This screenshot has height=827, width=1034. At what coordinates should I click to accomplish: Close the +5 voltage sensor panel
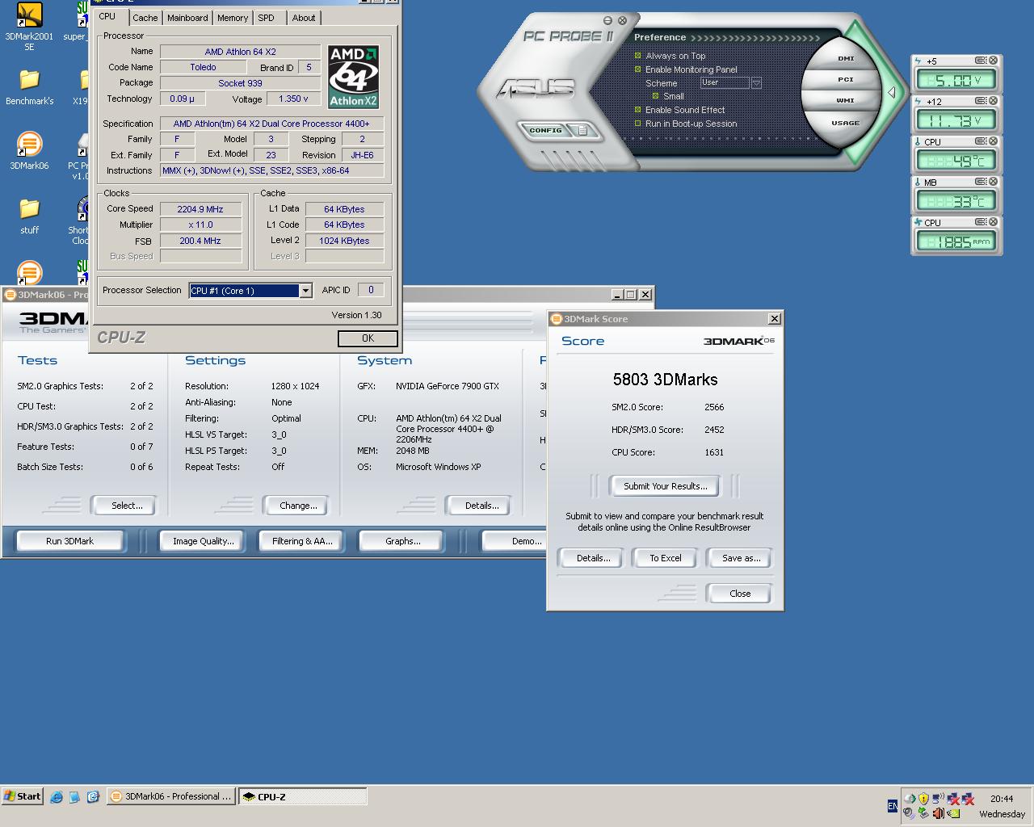(993, 61)
